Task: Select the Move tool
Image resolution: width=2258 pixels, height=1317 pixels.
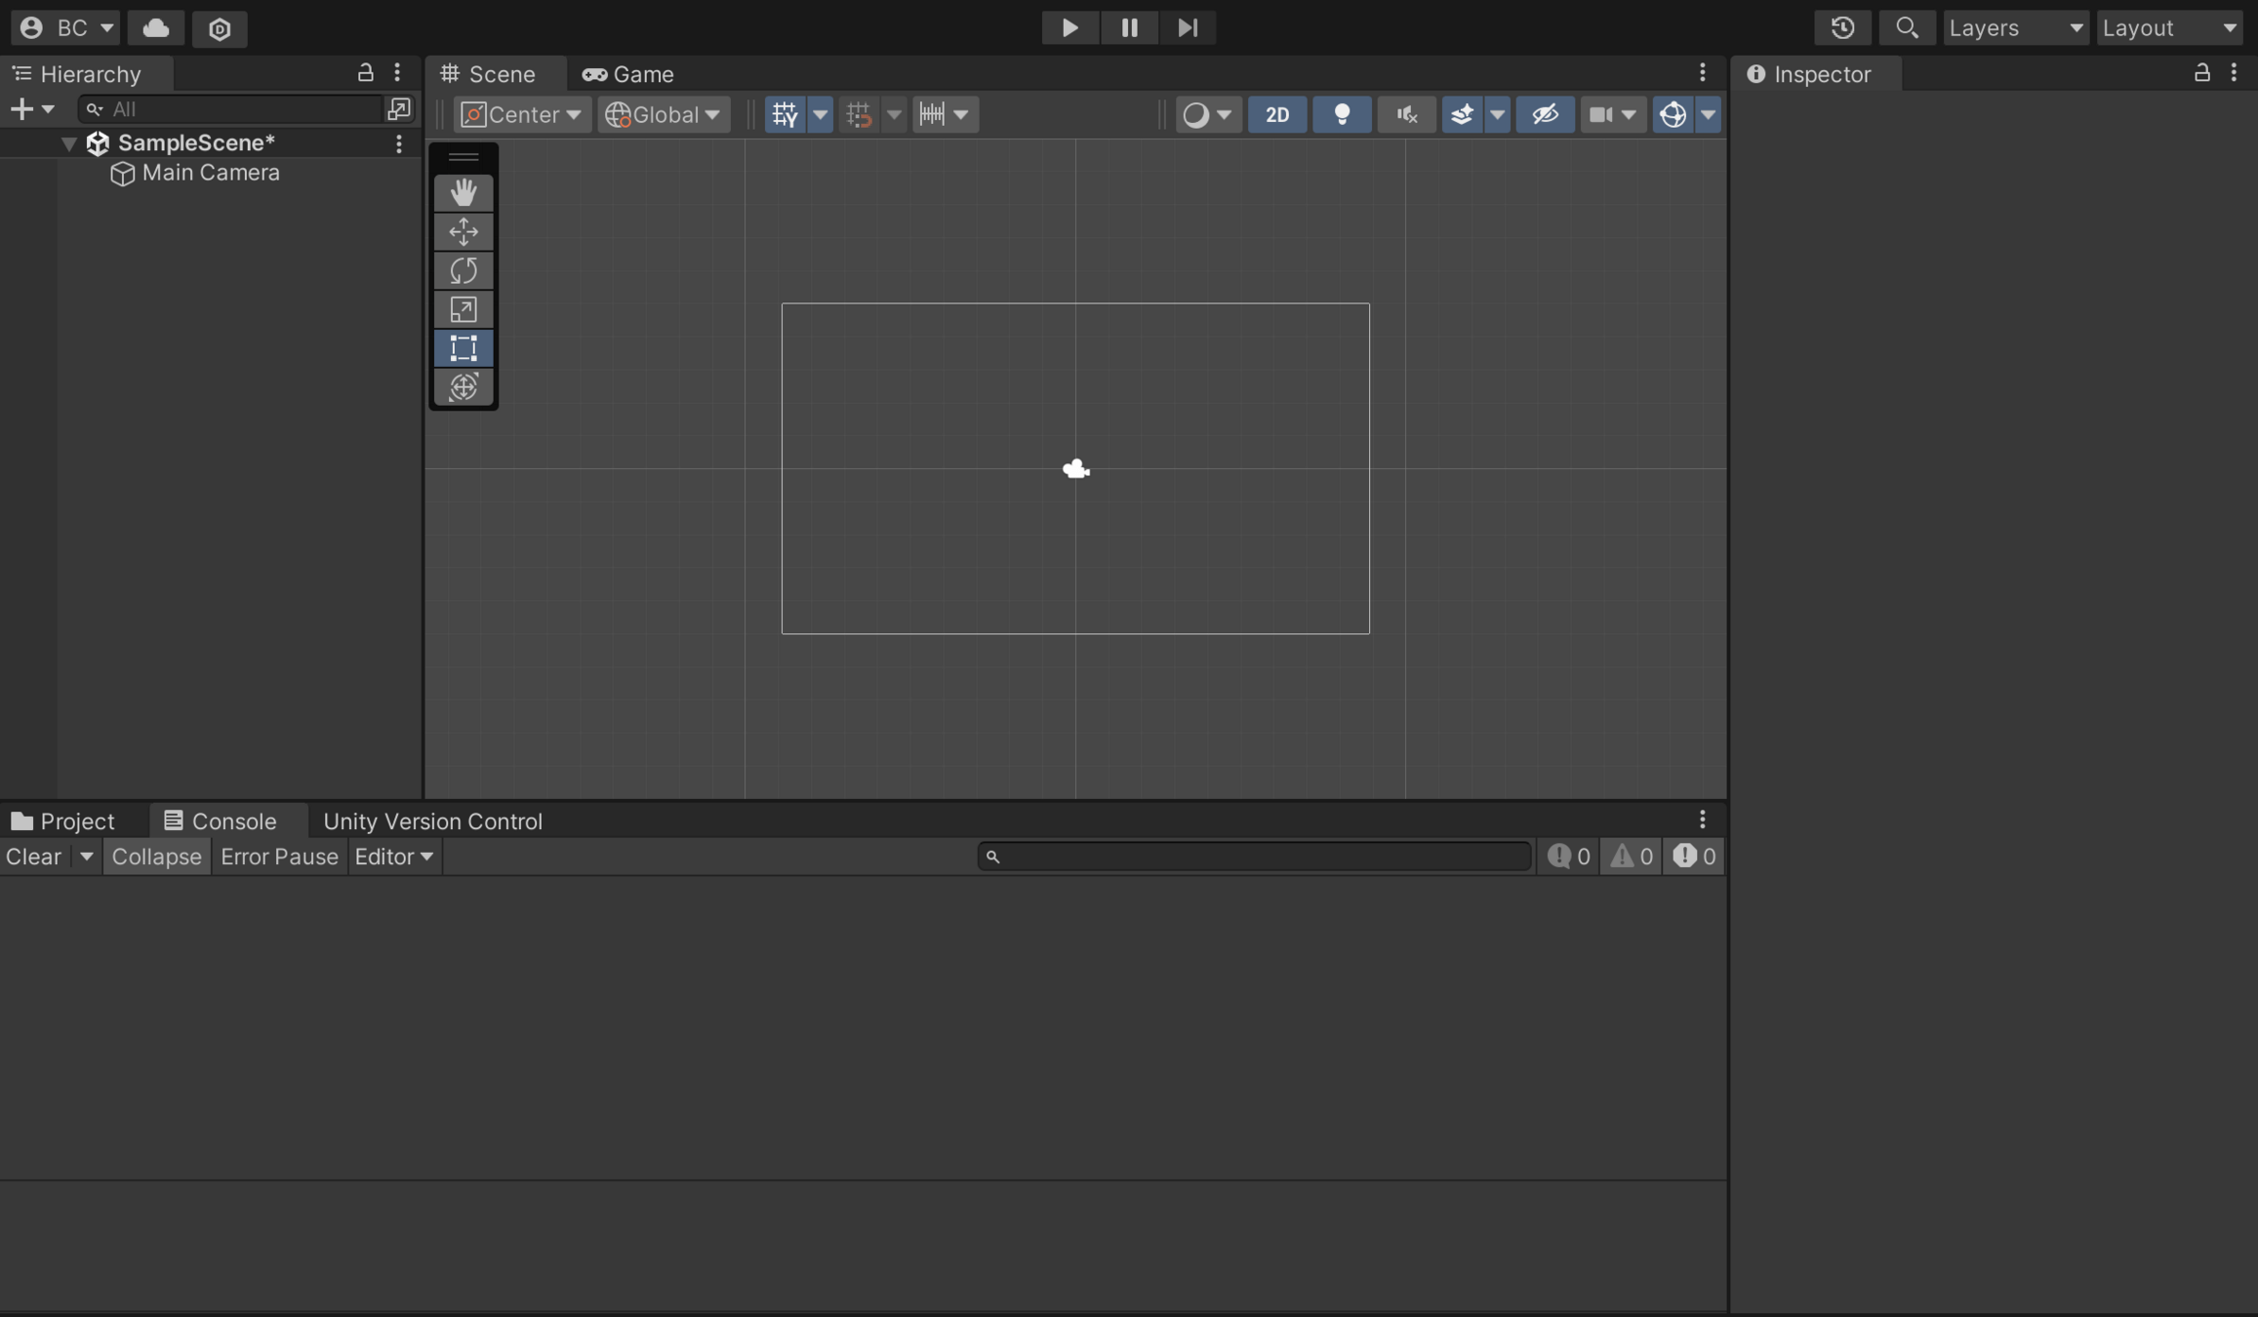Action: pos(464,231)
